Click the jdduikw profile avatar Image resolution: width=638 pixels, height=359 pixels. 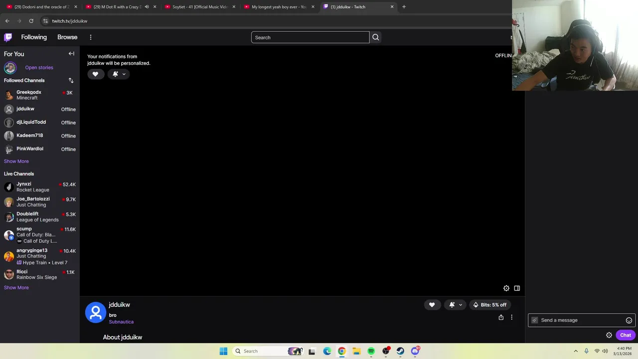pos(96,313)
